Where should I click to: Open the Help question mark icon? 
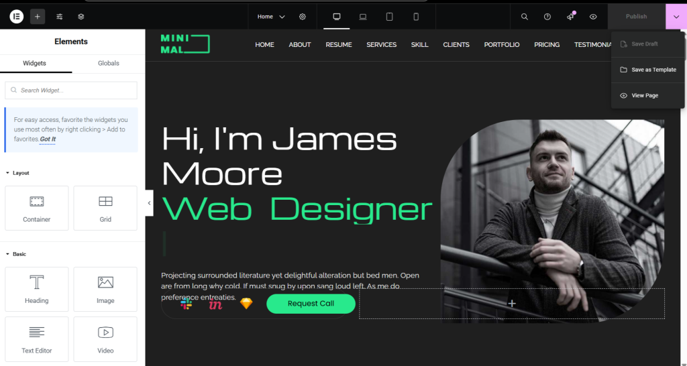tap(547, 17)
